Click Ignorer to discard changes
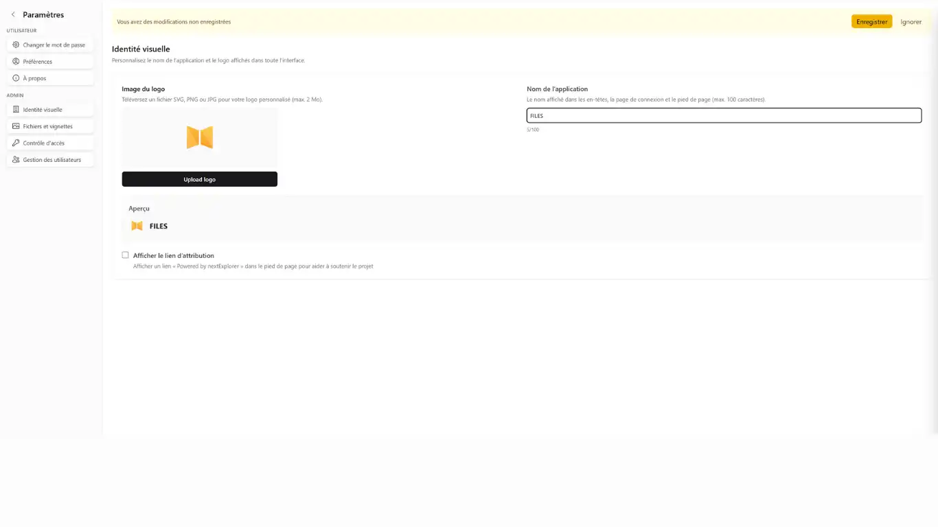Image resolution: width=938 pixels, height=527 pixels. [911, 22]
